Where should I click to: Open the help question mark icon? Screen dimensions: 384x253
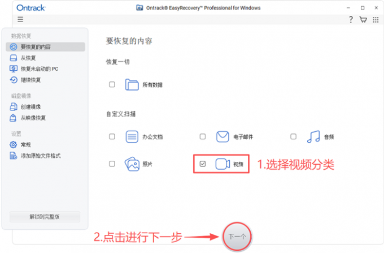click(x=351, y=20)
